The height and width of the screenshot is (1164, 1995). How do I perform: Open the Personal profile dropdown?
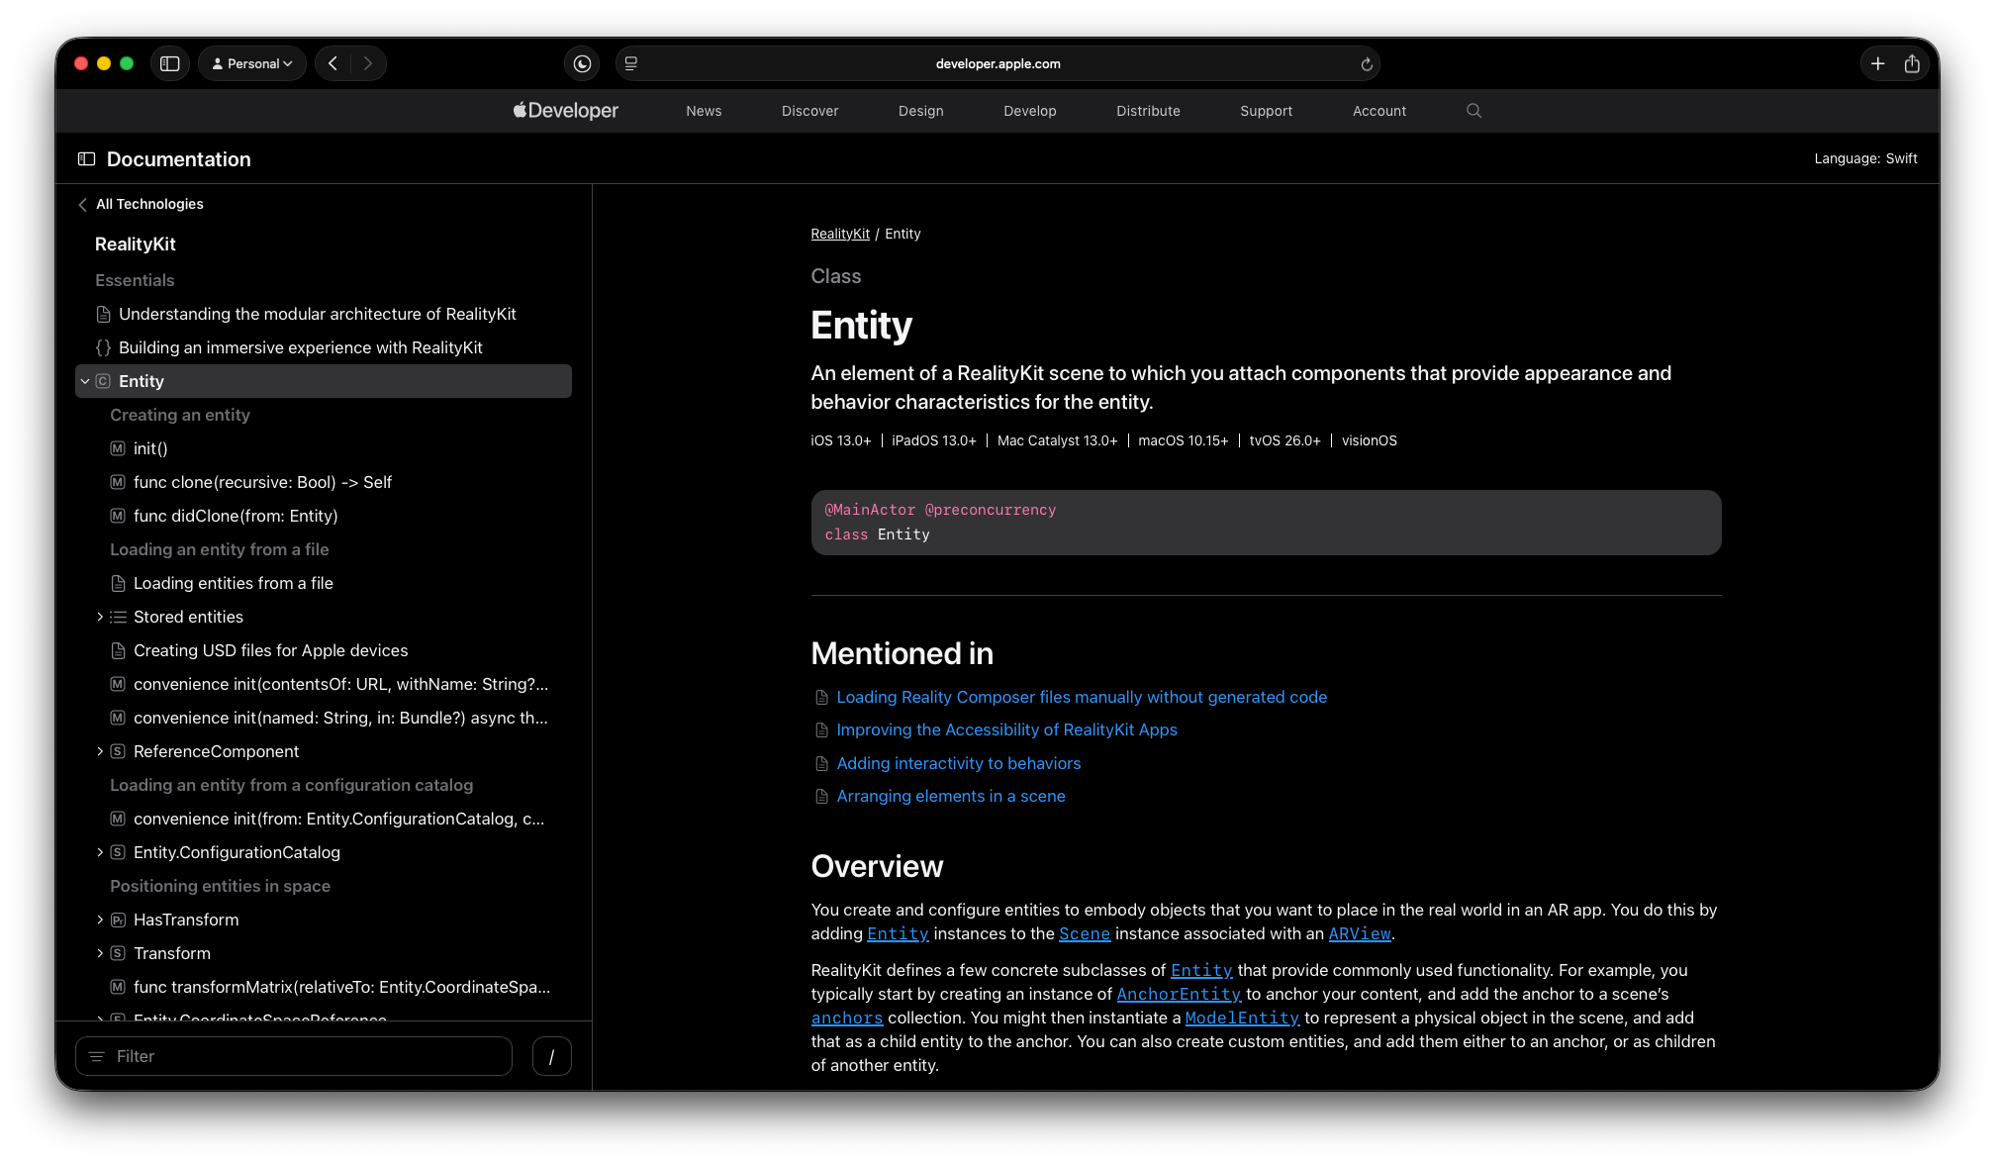[252, 63]
